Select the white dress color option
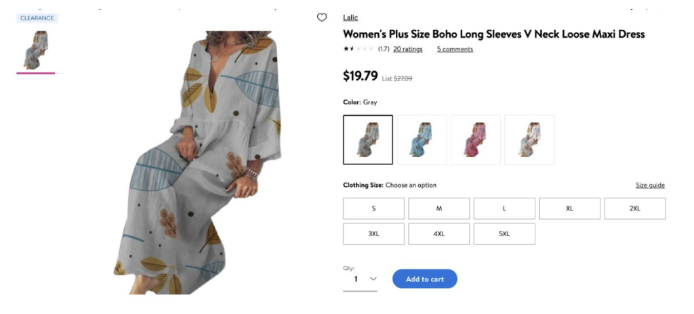 click(529, 139)
